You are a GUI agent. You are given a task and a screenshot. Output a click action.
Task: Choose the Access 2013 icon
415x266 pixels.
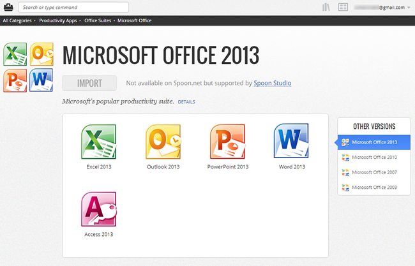click(99, 209)
